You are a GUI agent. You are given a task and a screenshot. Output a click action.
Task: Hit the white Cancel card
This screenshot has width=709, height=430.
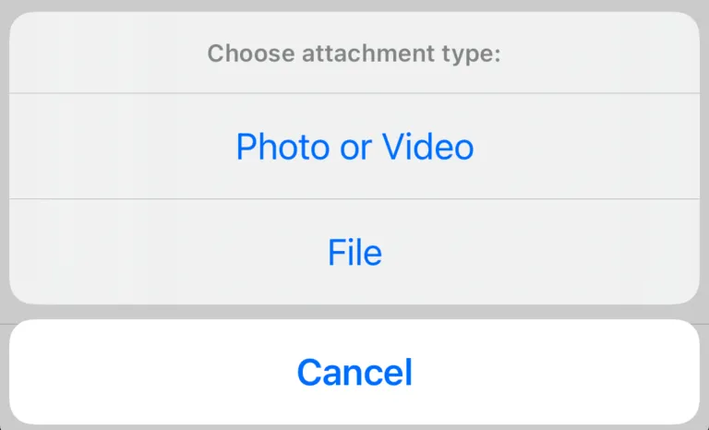(354, 373)
